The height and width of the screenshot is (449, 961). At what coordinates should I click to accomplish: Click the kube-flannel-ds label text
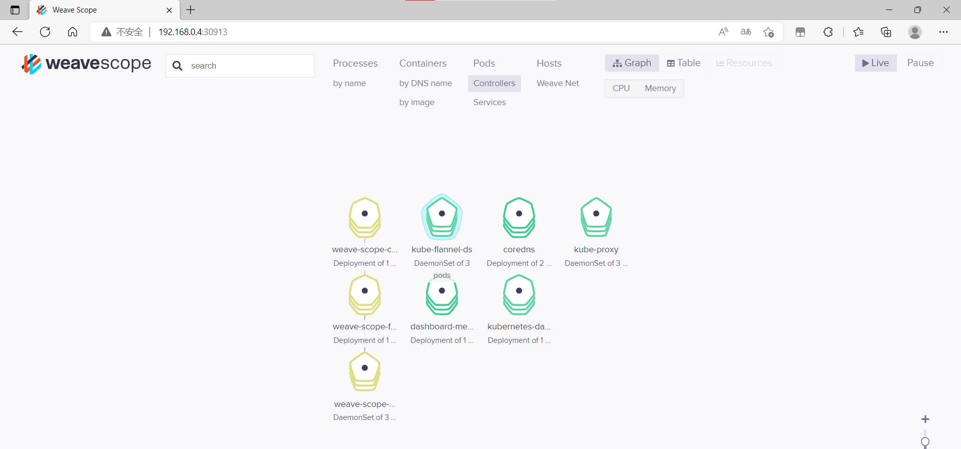click(x=442, y=249)
